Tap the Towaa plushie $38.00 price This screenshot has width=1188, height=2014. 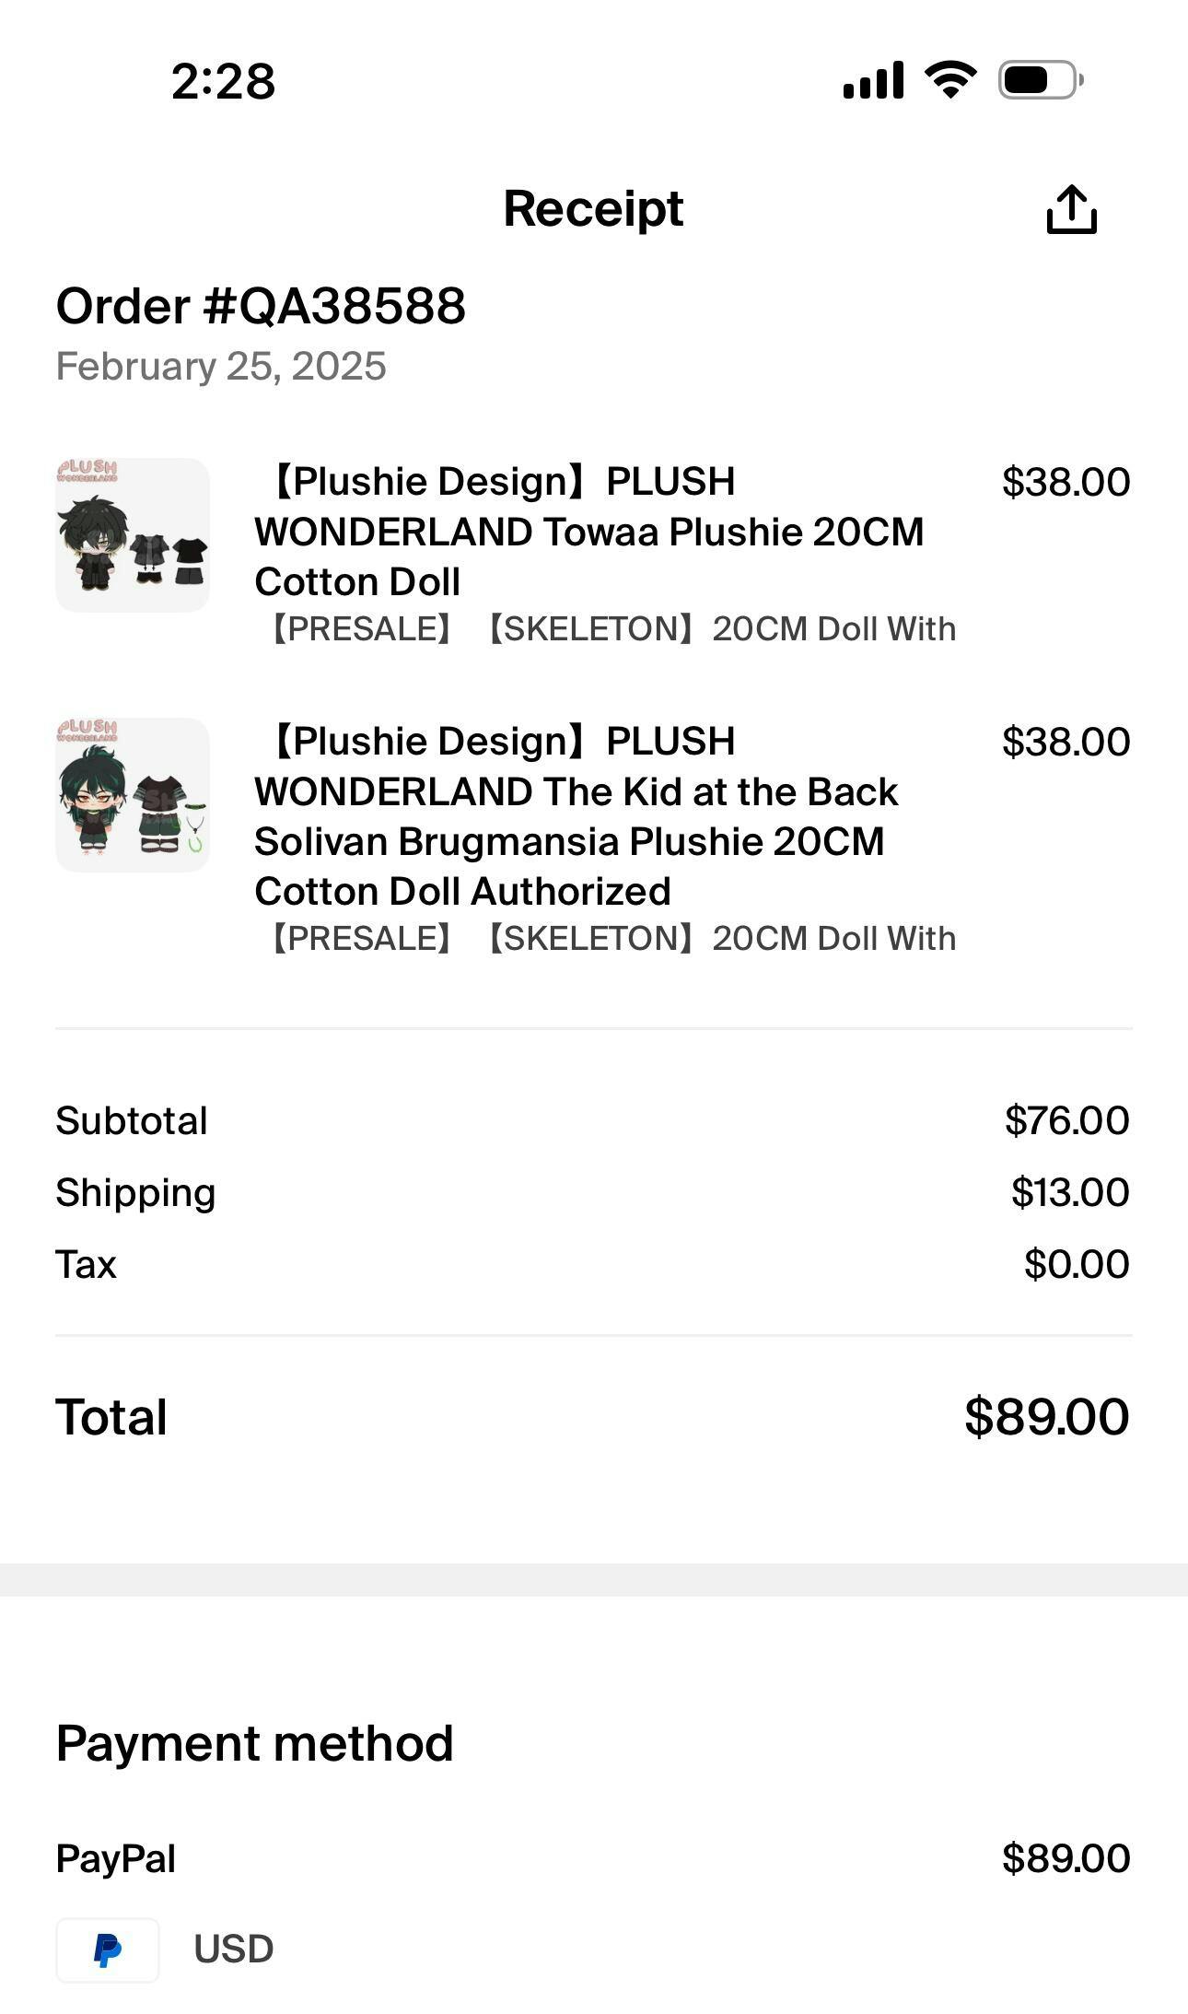tap(1066, 482)
